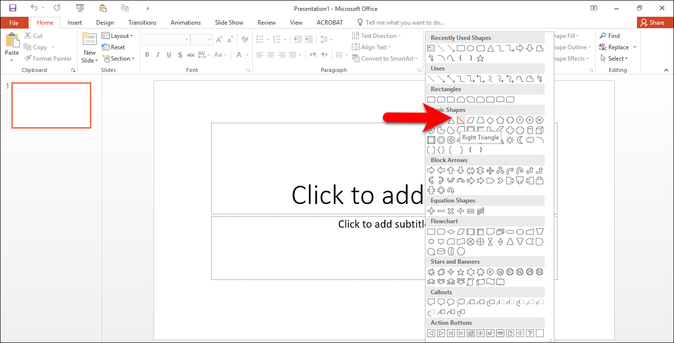
Task: Select the first straight Line in Lines
Action: [431, 79]
